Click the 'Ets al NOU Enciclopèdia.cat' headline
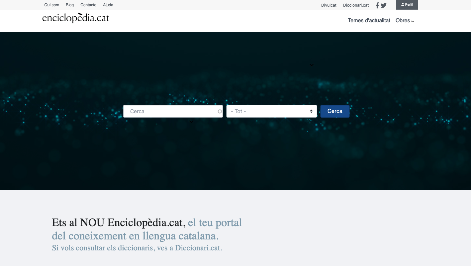Viewport: 471px width, 266px height. [x=119, y=222]
